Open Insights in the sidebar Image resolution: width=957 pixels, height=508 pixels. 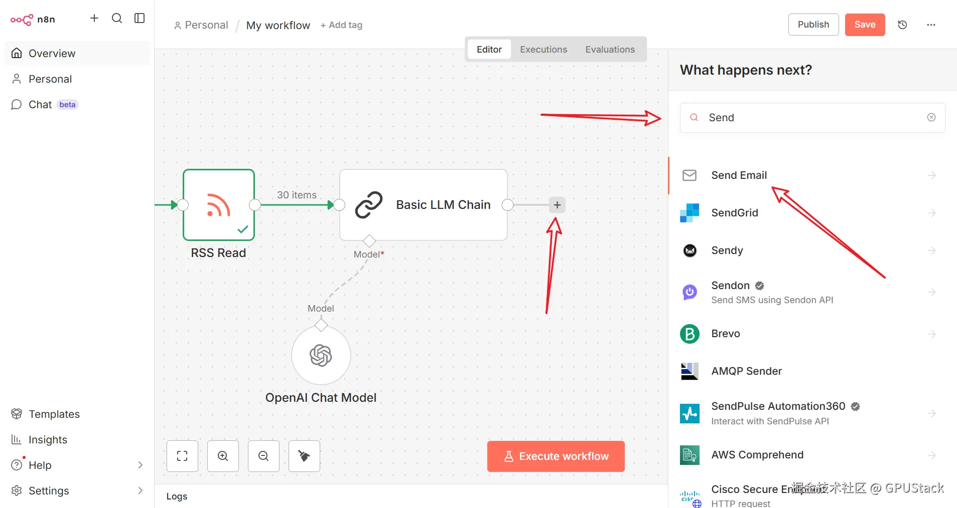pyautogui.click(x=77, y=440)
